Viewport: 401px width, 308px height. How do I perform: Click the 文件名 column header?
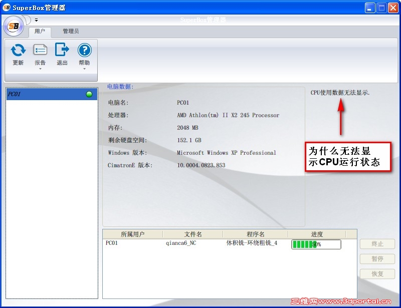[x=193, y=234]
